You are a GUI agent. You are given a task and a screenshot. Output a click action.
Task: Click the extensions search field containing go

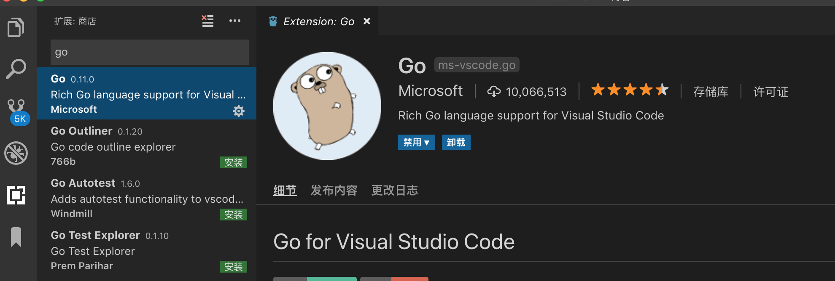[x=150, y=52]
